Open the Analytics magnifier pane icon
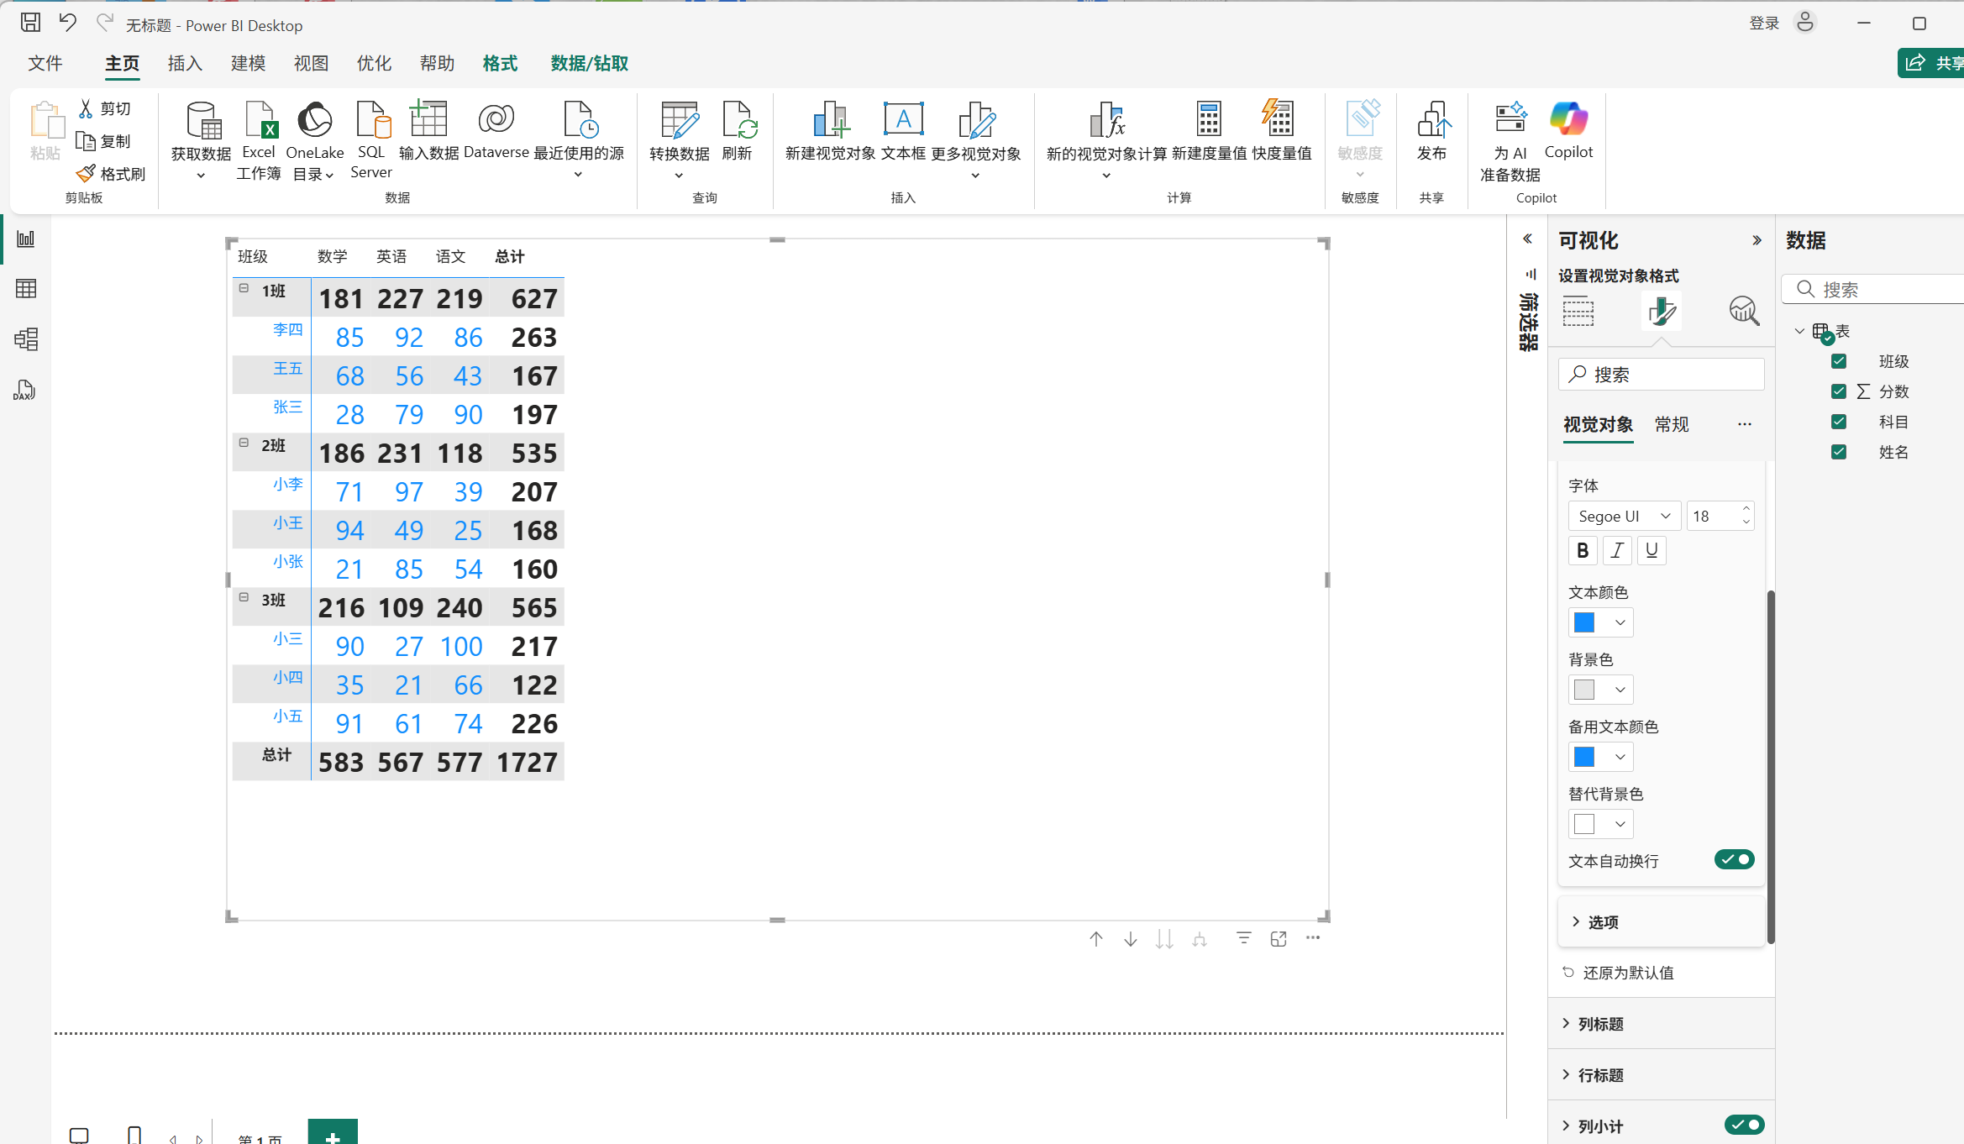1964x1144 pixels. 1744,312
